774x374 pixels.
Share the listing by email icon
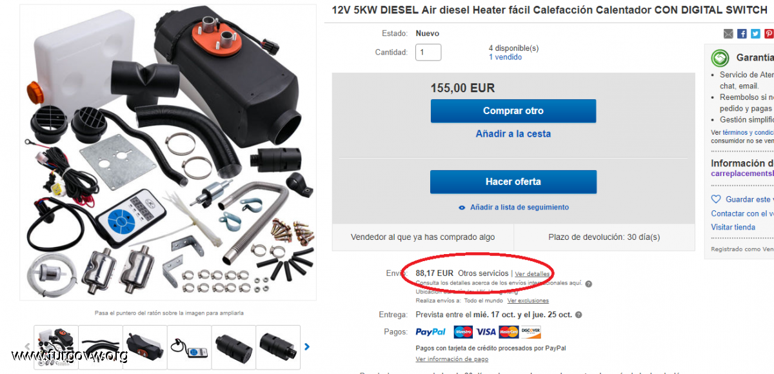[x=728, y=34]
